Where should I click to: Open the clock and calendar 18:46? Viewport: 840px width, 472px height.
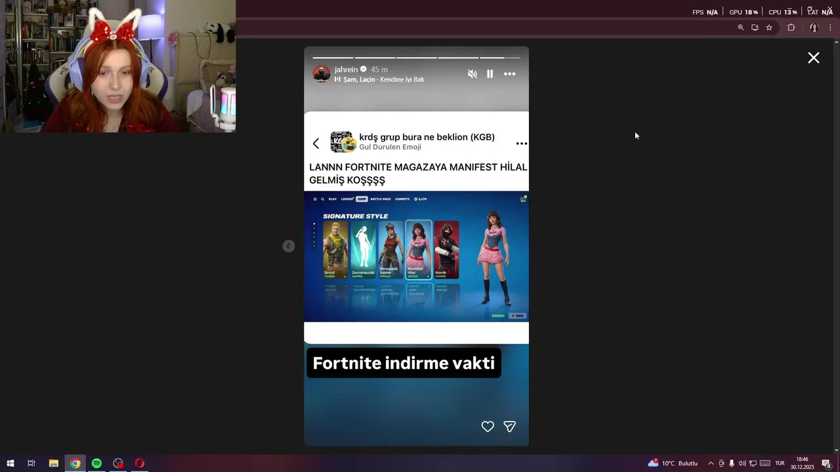[802, 463]
